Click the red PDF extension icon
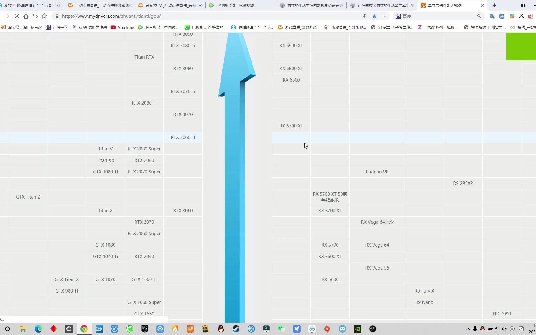 tap(530, 16)
